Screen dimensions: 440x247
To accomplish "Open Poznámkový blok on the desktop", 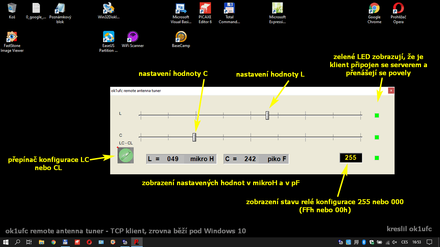I will coord(60,9).
